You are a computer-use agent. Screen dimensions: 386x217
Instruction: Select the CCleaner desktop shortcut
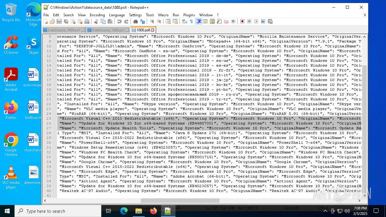point(11,45)
